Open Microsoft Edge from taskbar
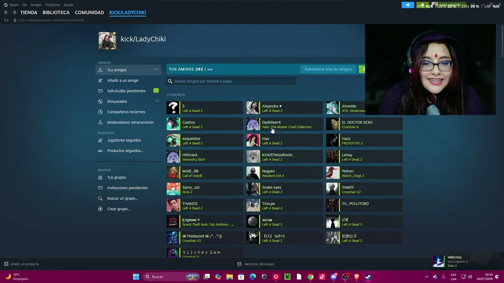 coord(253,277)
